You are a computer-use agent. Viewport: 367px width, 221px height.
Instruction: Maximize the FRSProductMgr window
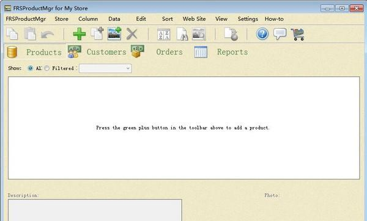coord(342,9)
